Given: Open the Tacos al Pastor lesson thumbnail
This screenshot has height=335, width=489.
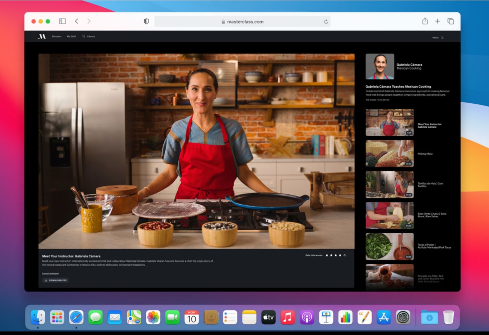Looking at the screenshot, I should click(390, 247).
